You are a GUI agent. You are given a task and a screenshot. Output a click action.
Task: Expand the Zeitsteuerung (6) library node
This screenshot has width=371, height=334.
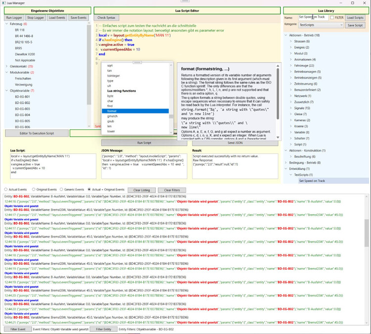[x=291, y=84]
